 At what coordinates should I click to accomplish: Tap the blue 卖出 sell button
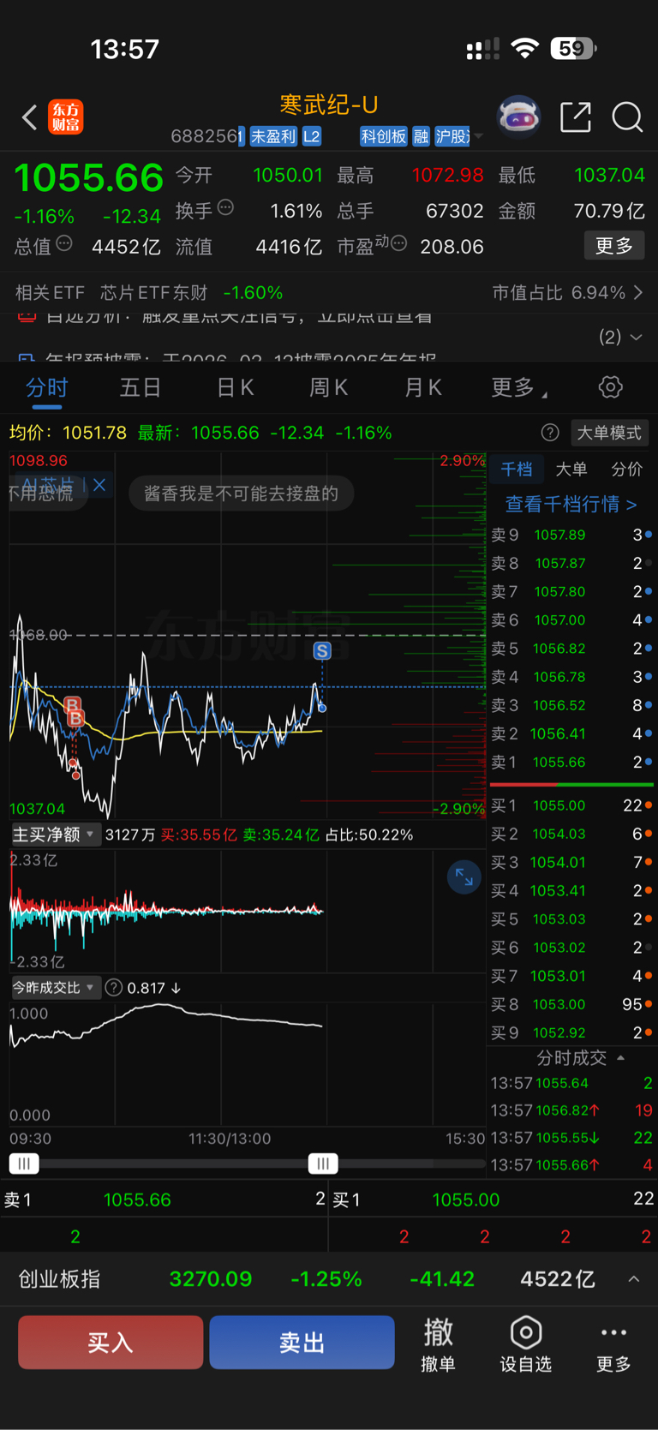pos(302,1342)
